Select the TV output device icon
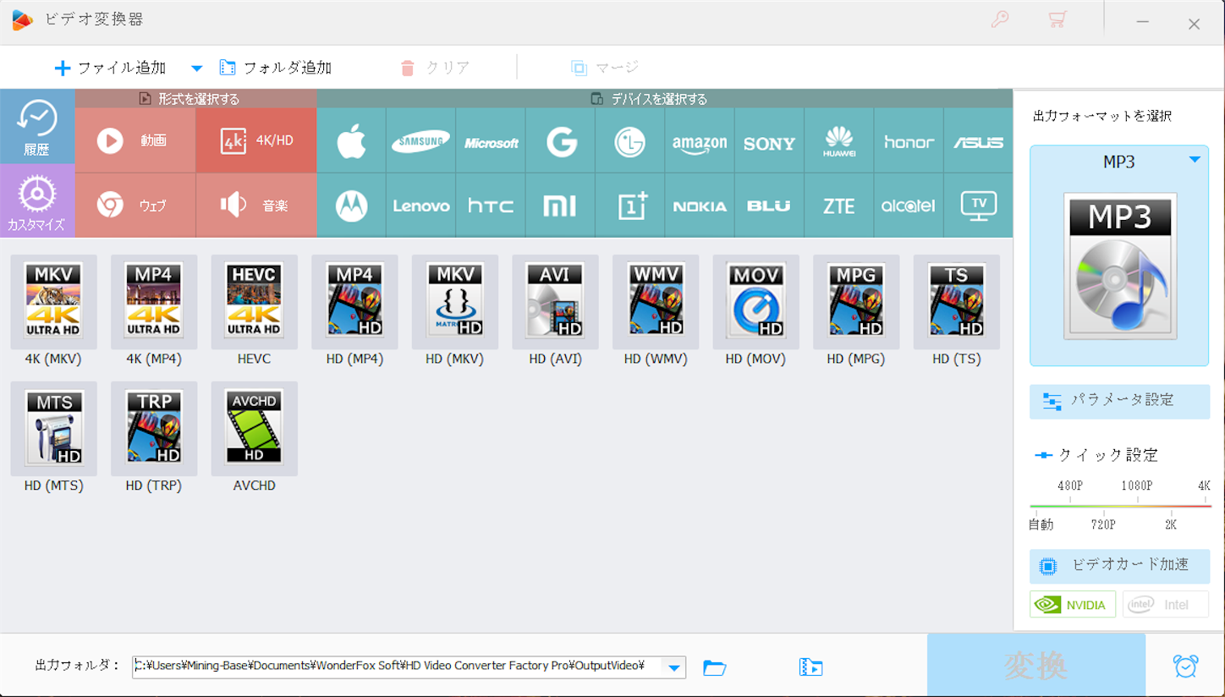Screen dimensions: 1225x697 (x=977, y=204)
